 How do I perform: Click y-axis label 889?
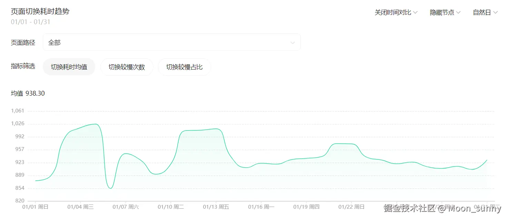click(20, 175)
